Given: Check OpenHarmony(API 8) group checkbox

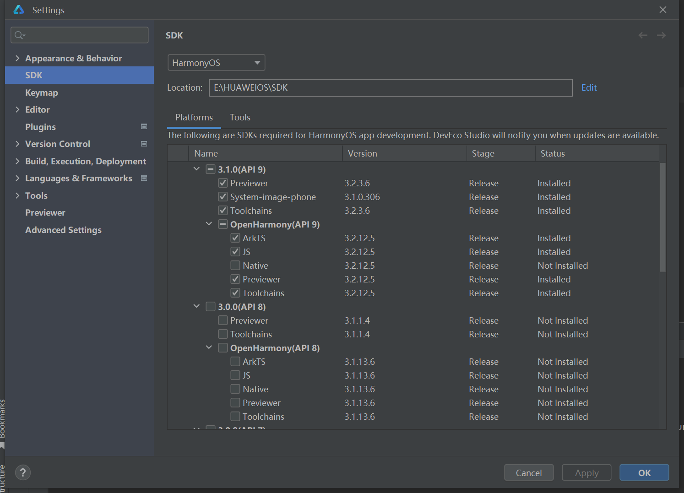Looking at the screenshot, I should 223,348.
